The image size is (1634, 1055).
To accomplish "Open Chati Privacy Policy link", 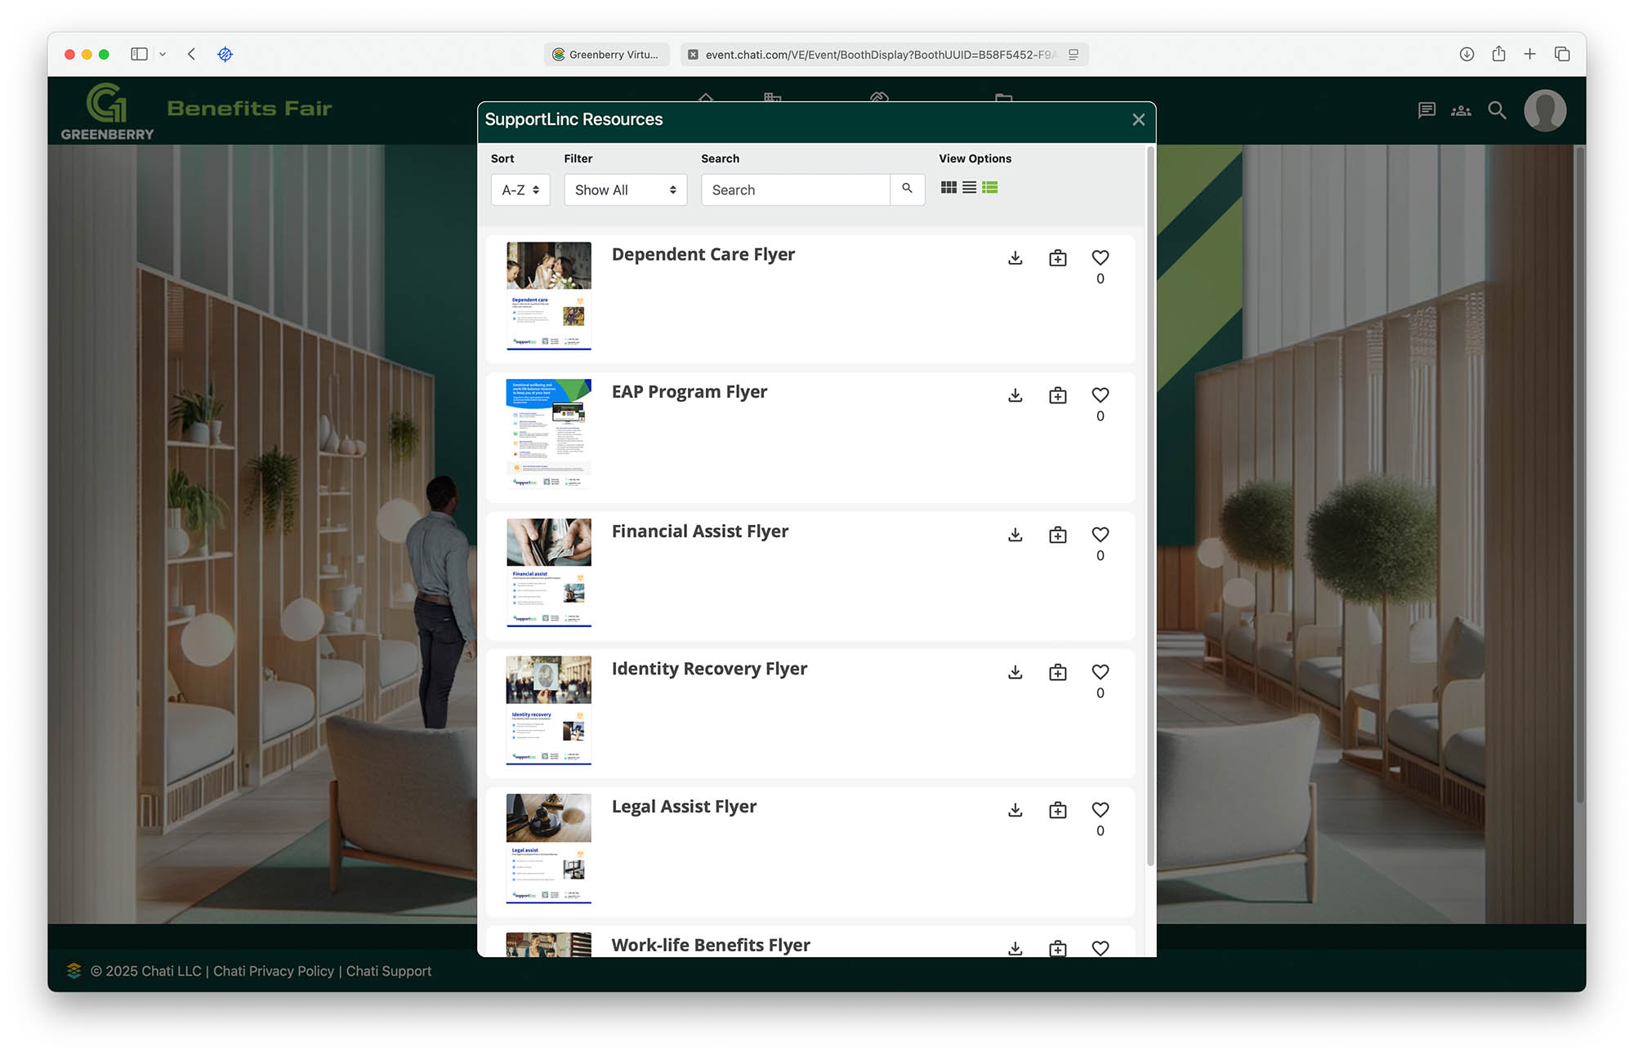I will tap(274, 971).
